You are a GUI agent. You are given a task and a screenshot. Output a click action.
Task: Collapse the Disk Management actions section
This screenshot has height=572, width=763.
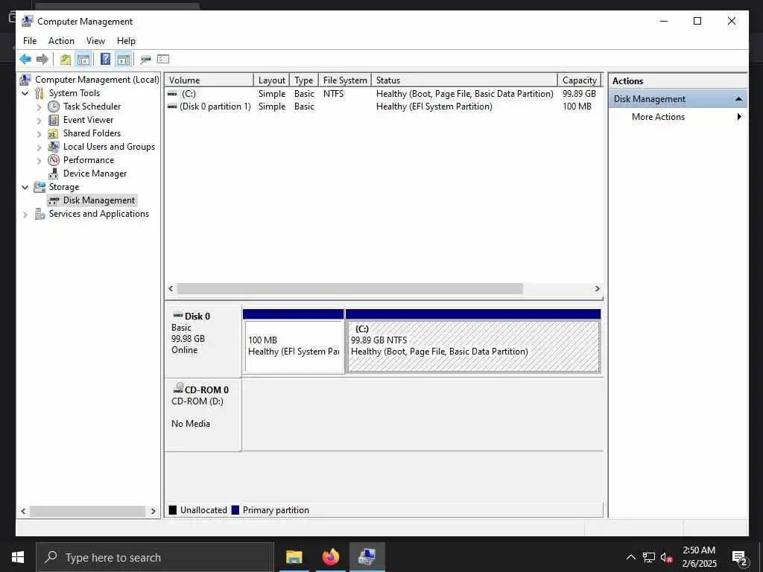pyautogui.click(x=738, y=99)
